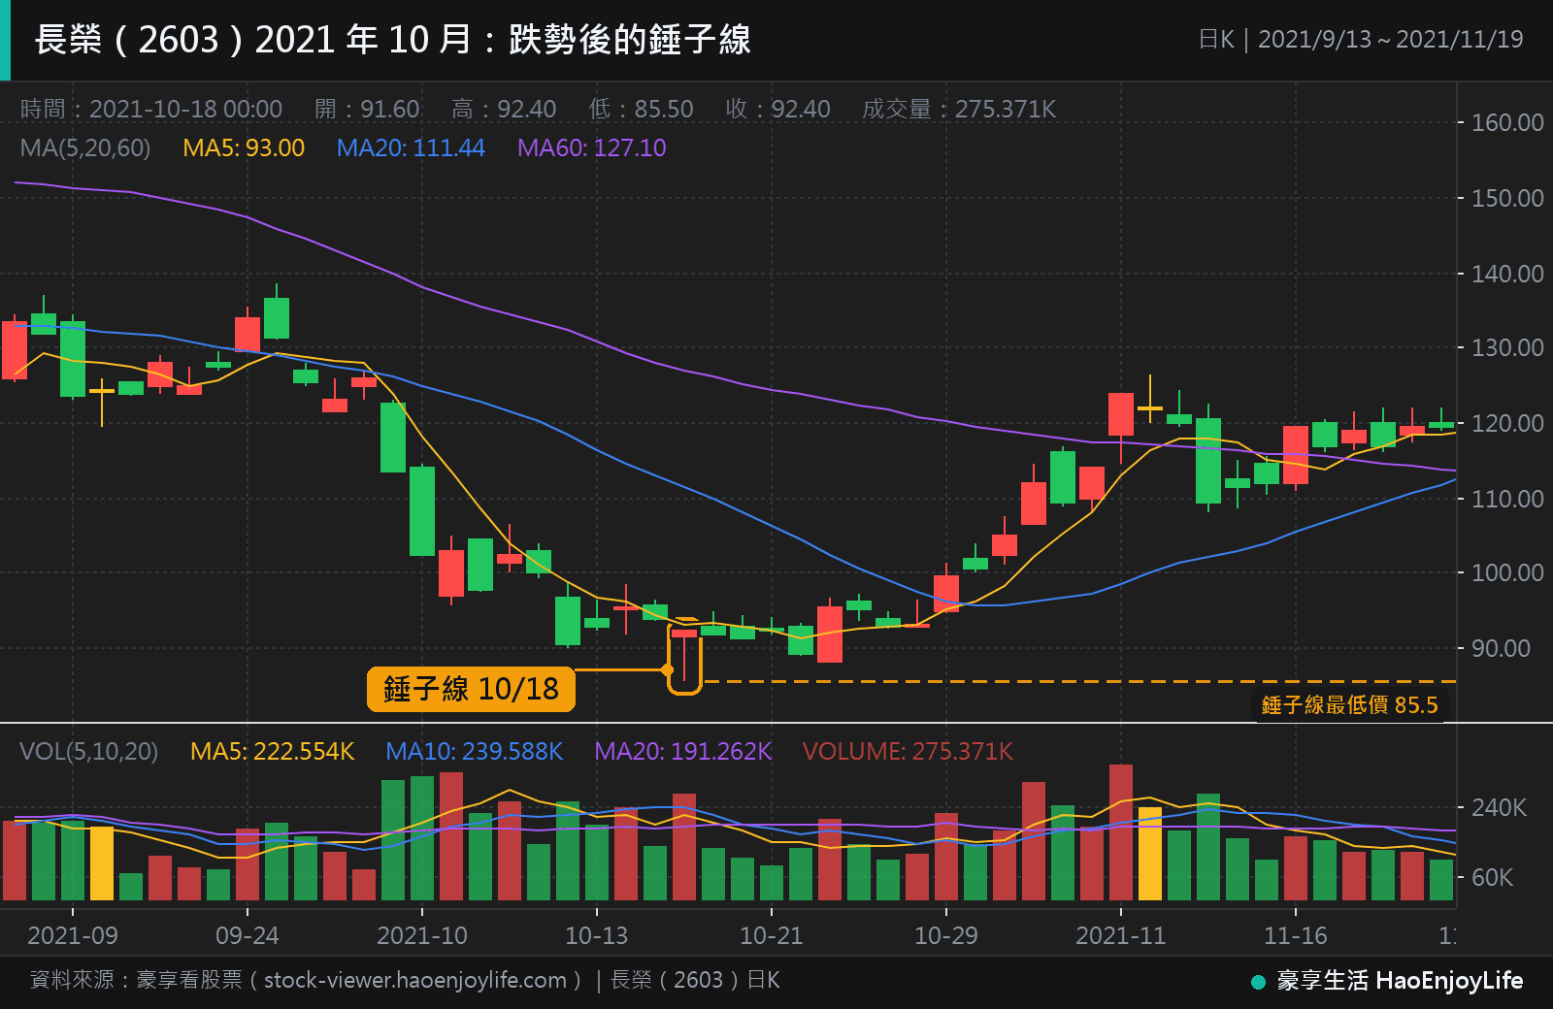This screenshot has height=1009, width=1553.
Task: Select the MA60: 127.10 legend
Action: pyautogui.click(x=592, y=147)
